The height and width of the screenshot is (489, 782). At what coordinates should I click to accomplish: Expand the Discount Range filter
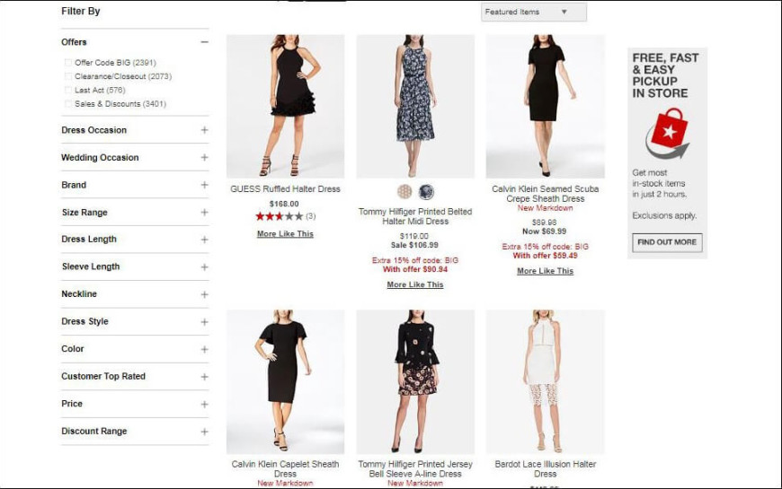coord(204,432)
